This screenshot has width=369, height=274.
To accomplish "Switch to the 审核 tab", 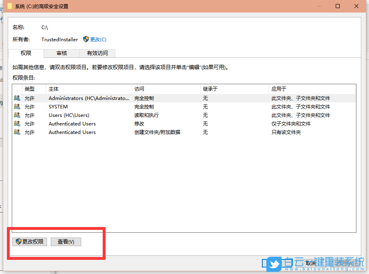I will tap(61, 53).
